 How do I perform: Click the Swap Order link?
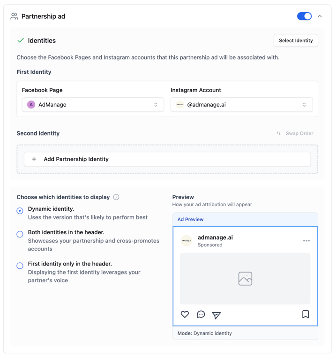(295, 133)
